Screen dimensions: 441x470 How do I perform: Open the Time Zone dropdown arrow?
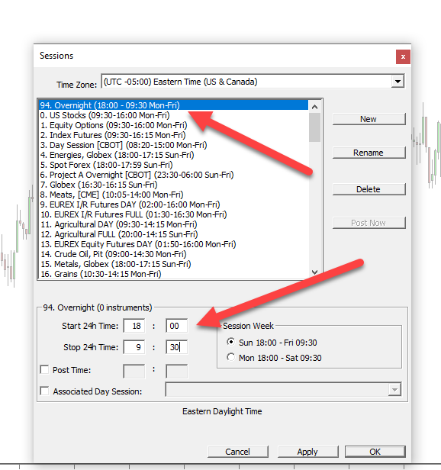[x=398, y=81]
